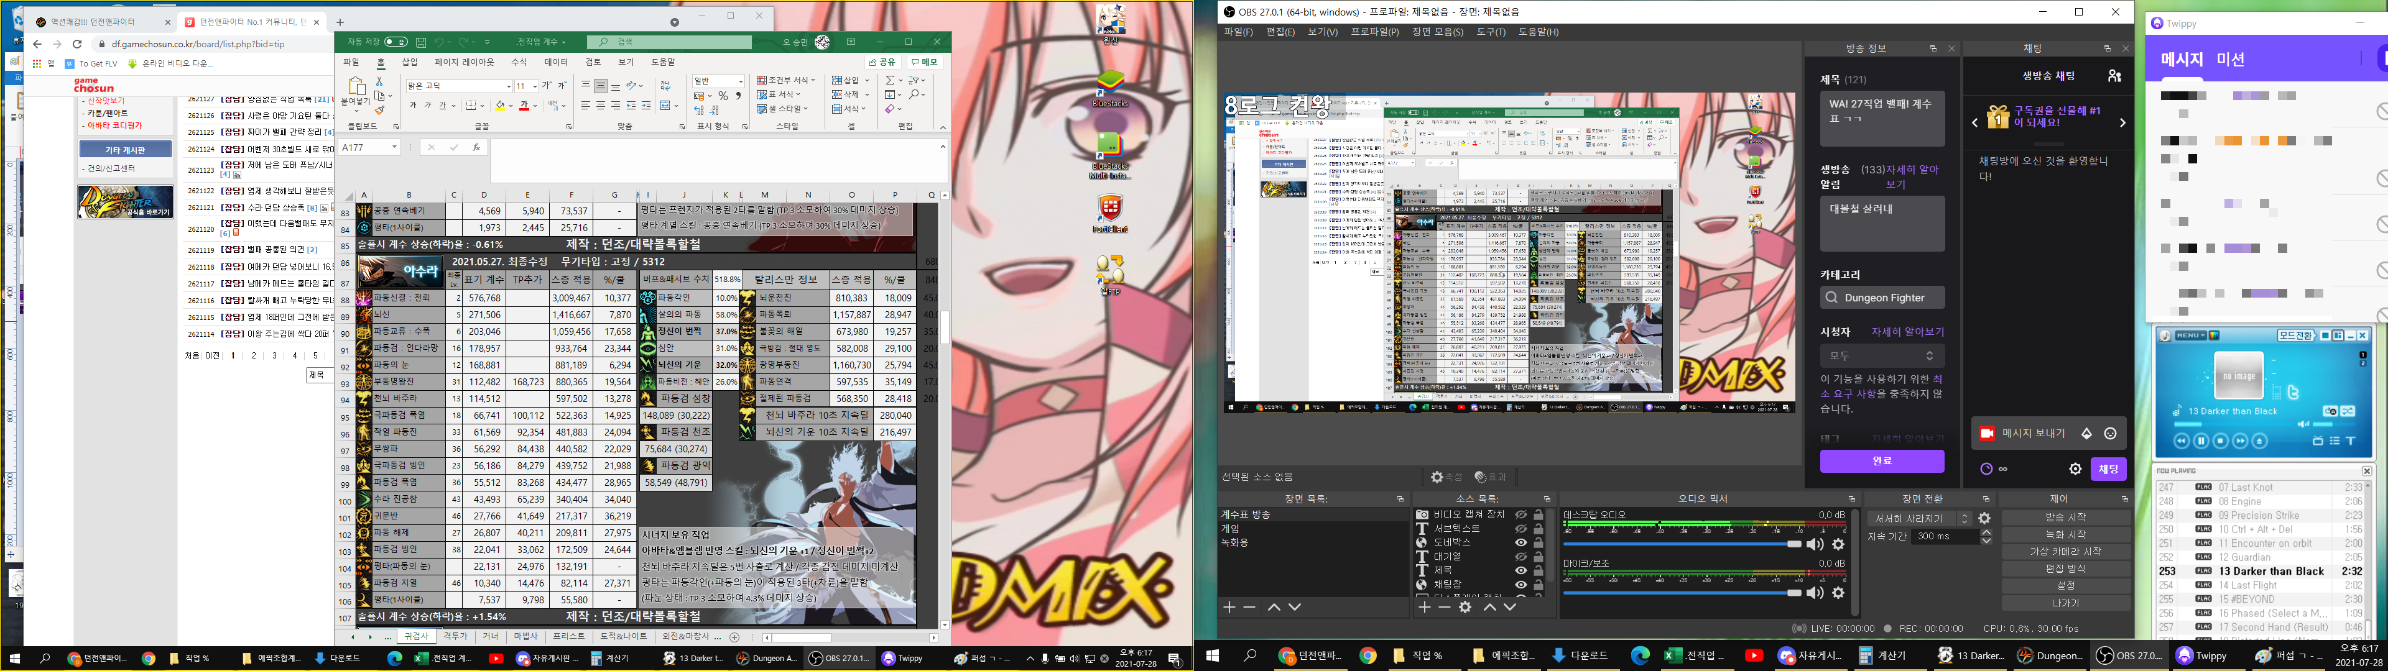Screen dimensions: 2388x671
Task: Click the Excel 공유 share button
Action: click(x=884, y=62)
